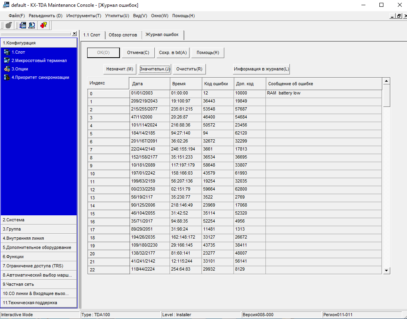Expand the 3.Группа section
The height and width of the screenshot is (319, 407).
(39, 229)
